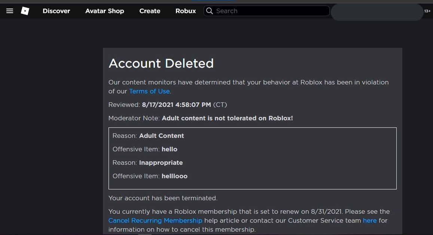433x235 pixels.
Task: Open the Discover page
Action: [57, 11]
